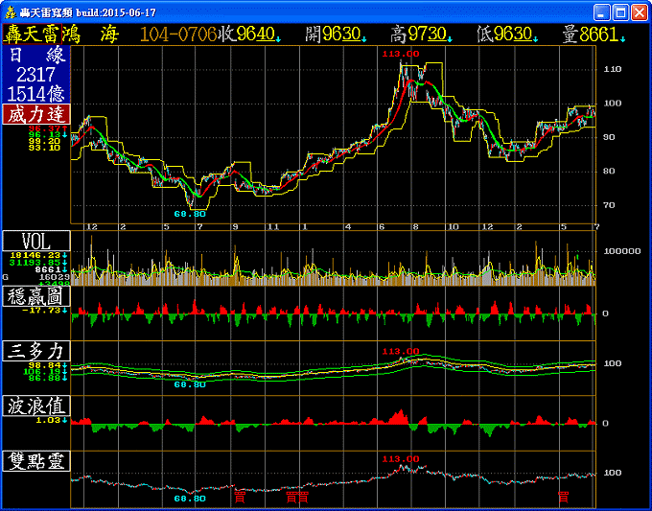Click the cyan arrow next to -17.73
Image resolution: width=652 pixels, height=511 pixels.
pos(67,310)
